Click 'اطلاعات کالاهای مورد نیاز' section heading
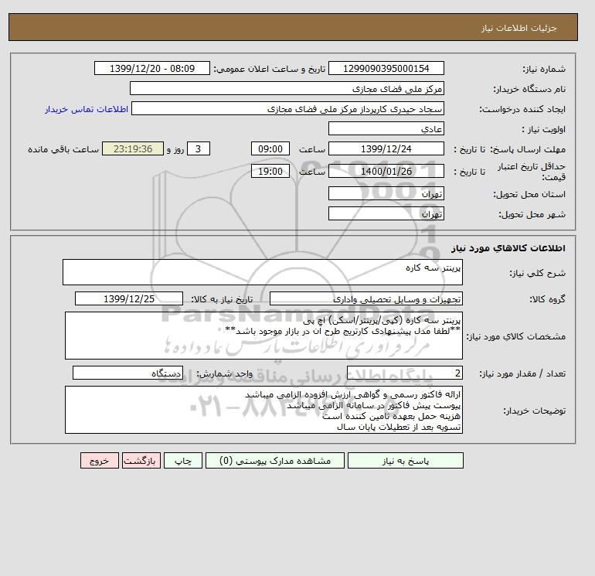The image size is (595, 576). click(x=508, y=248)
